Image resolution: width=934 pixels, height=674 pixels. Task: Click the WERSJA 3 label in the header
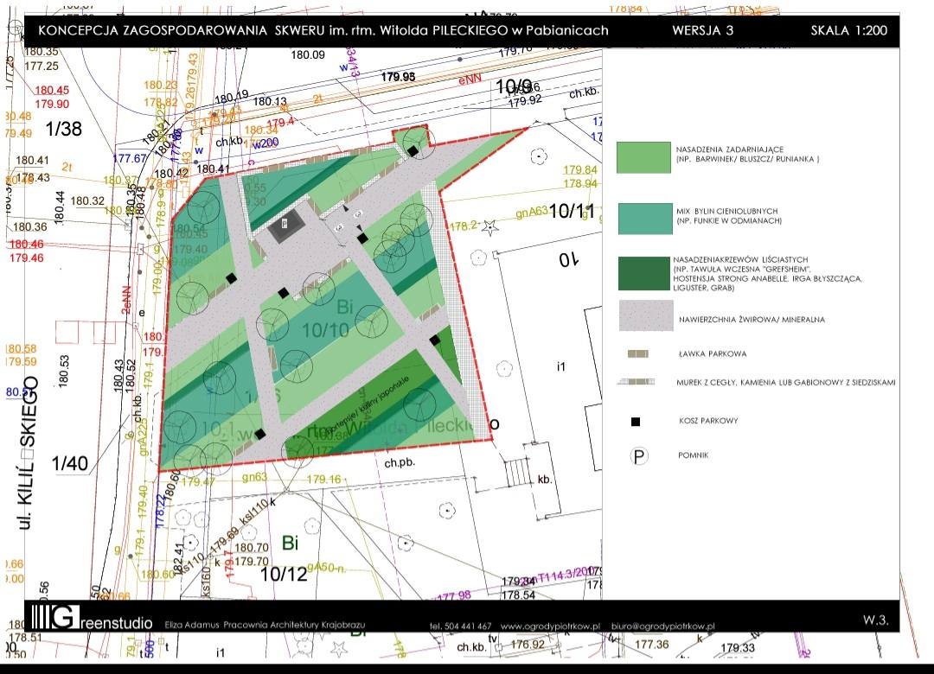[x=703, y=30]
